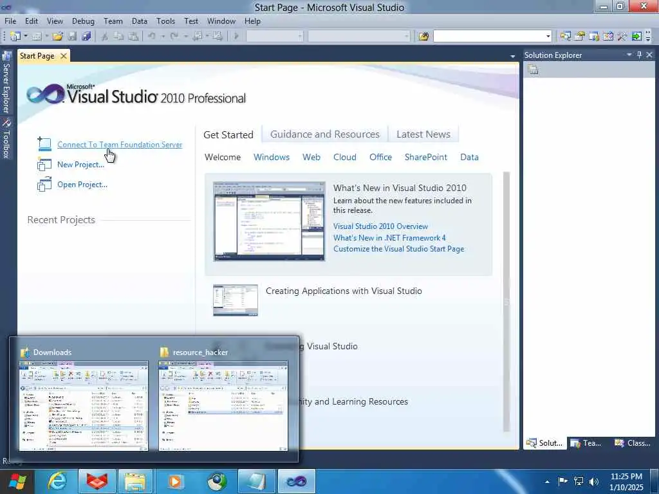Click the Open Project... link
659x494 pixels.
82,185
